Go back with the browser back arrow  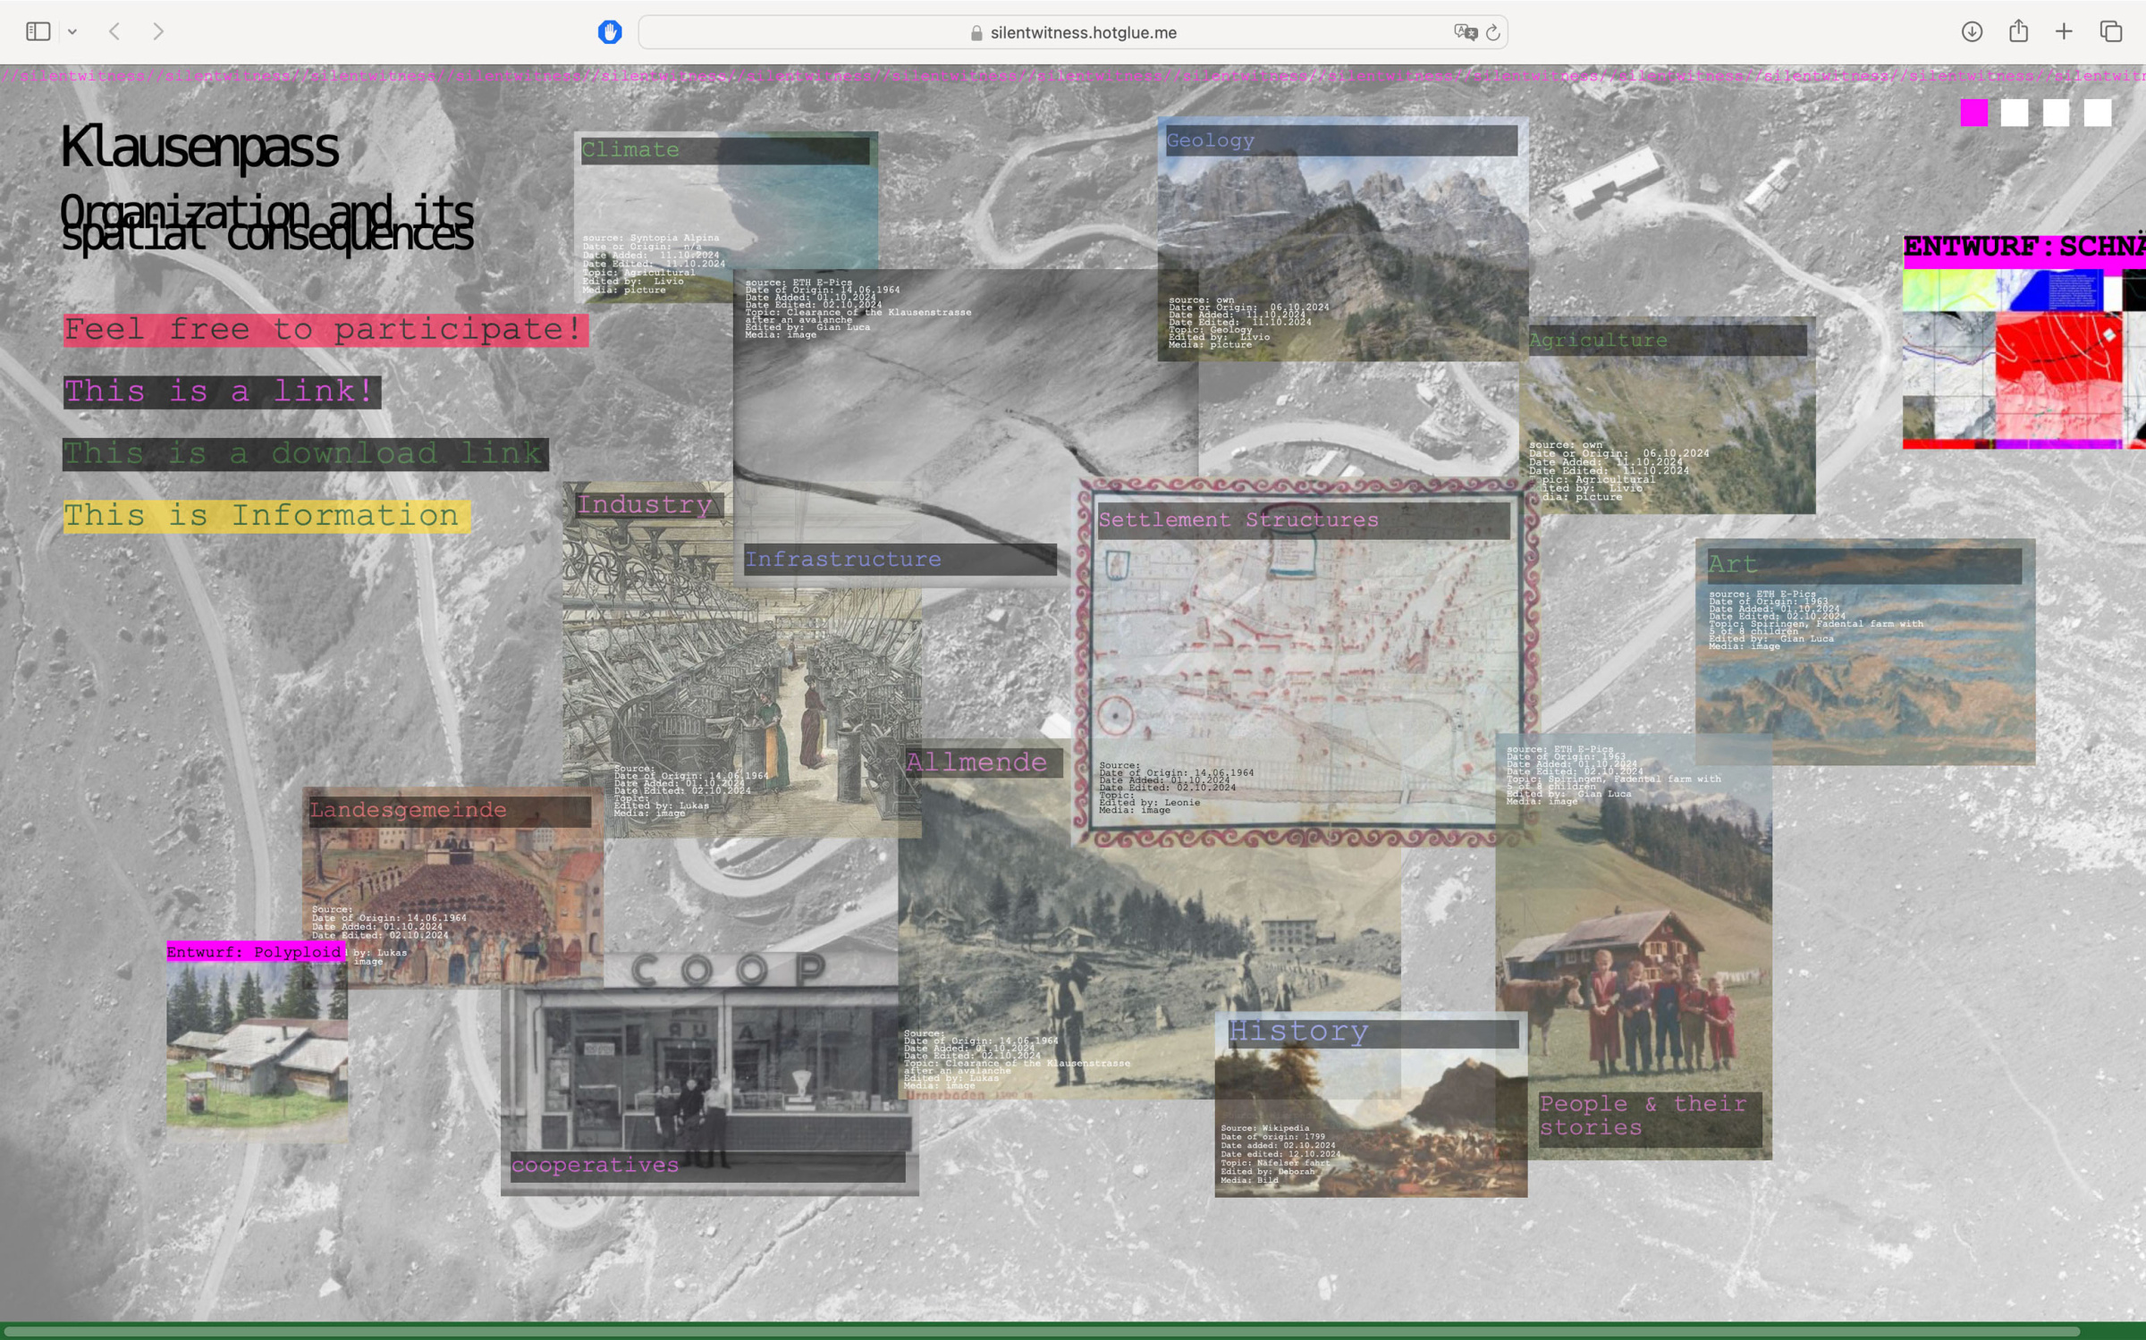tap(114, 32)
